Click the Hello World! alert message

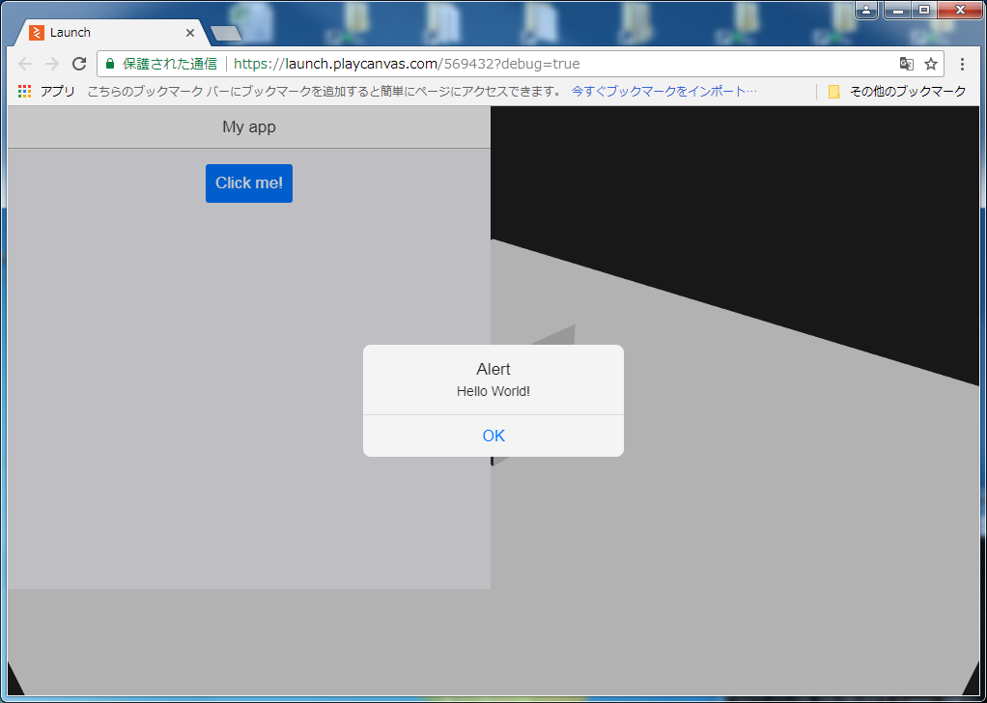(493, 391)
